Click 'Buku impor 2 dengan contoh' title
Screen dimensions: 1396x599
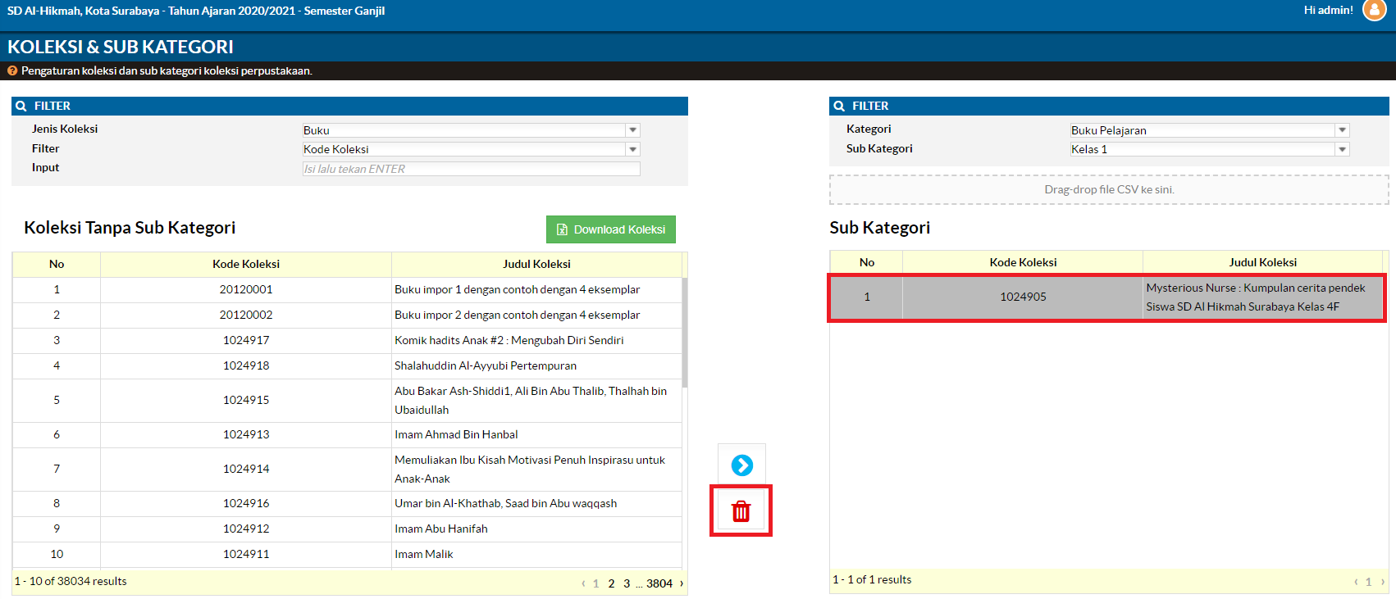point(517,315)
